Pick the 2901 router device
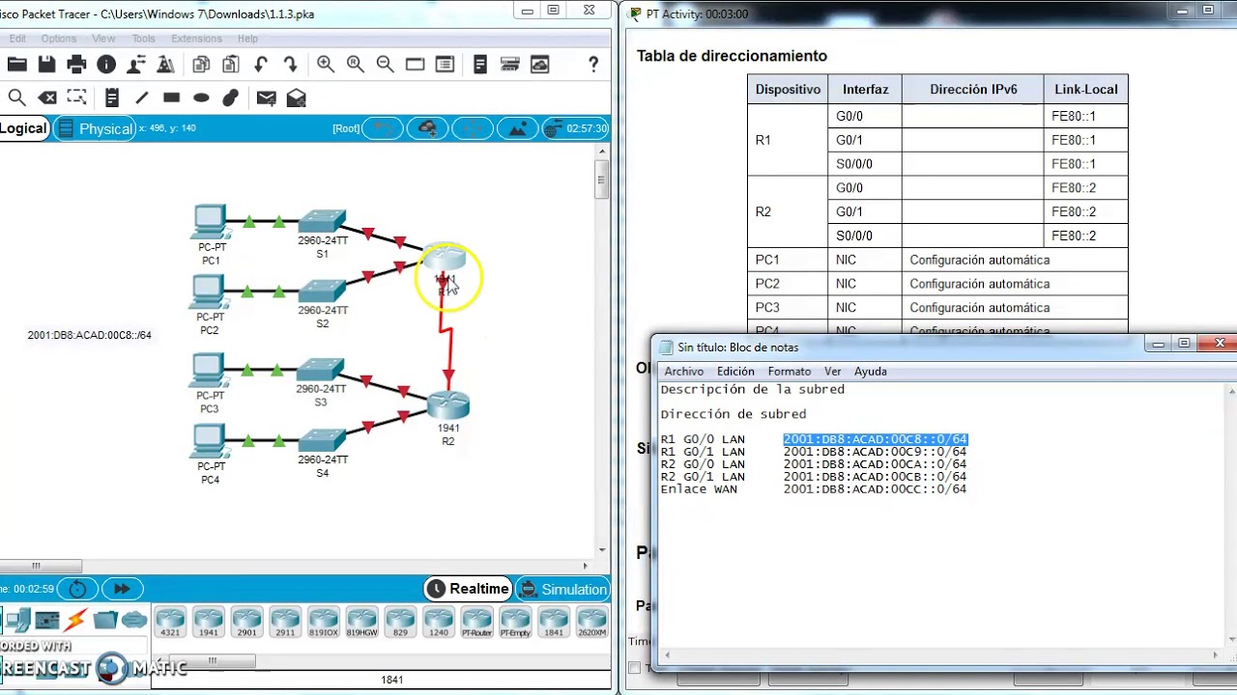Image resolution: width=1237 pixels, height=695 pixels. [246, 622]
